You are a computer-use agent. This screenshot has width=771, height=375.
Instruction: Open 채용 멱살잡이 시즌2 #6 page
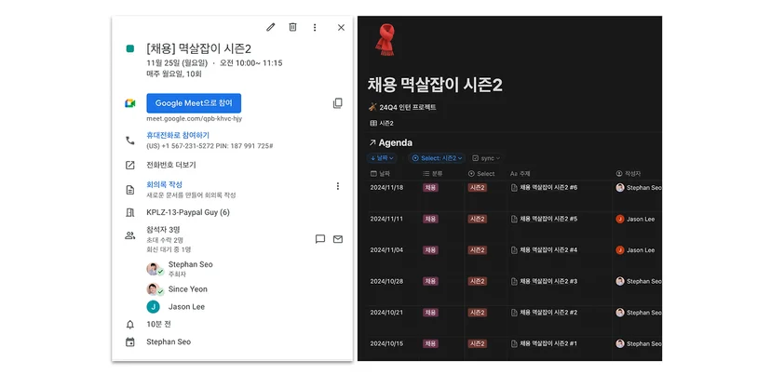pos(548,188)
